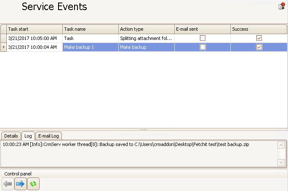This screenshot has width=288, height=191.
Task: Select the 'Splitting attachment fol...' cell
Action: click(x=147, y=38)
